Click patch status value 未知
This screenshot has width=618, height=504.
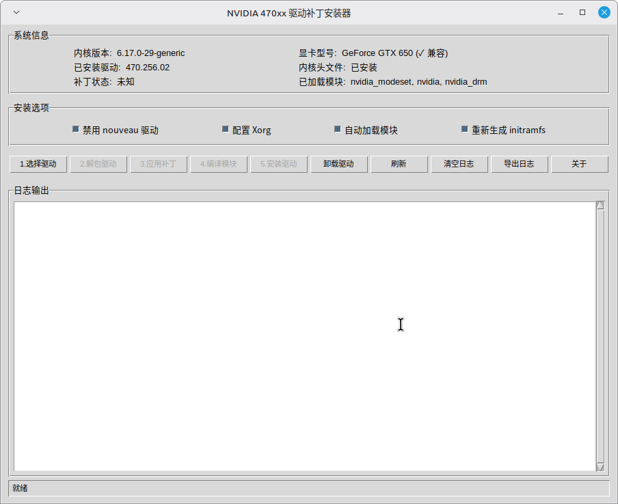pos(125,82)
